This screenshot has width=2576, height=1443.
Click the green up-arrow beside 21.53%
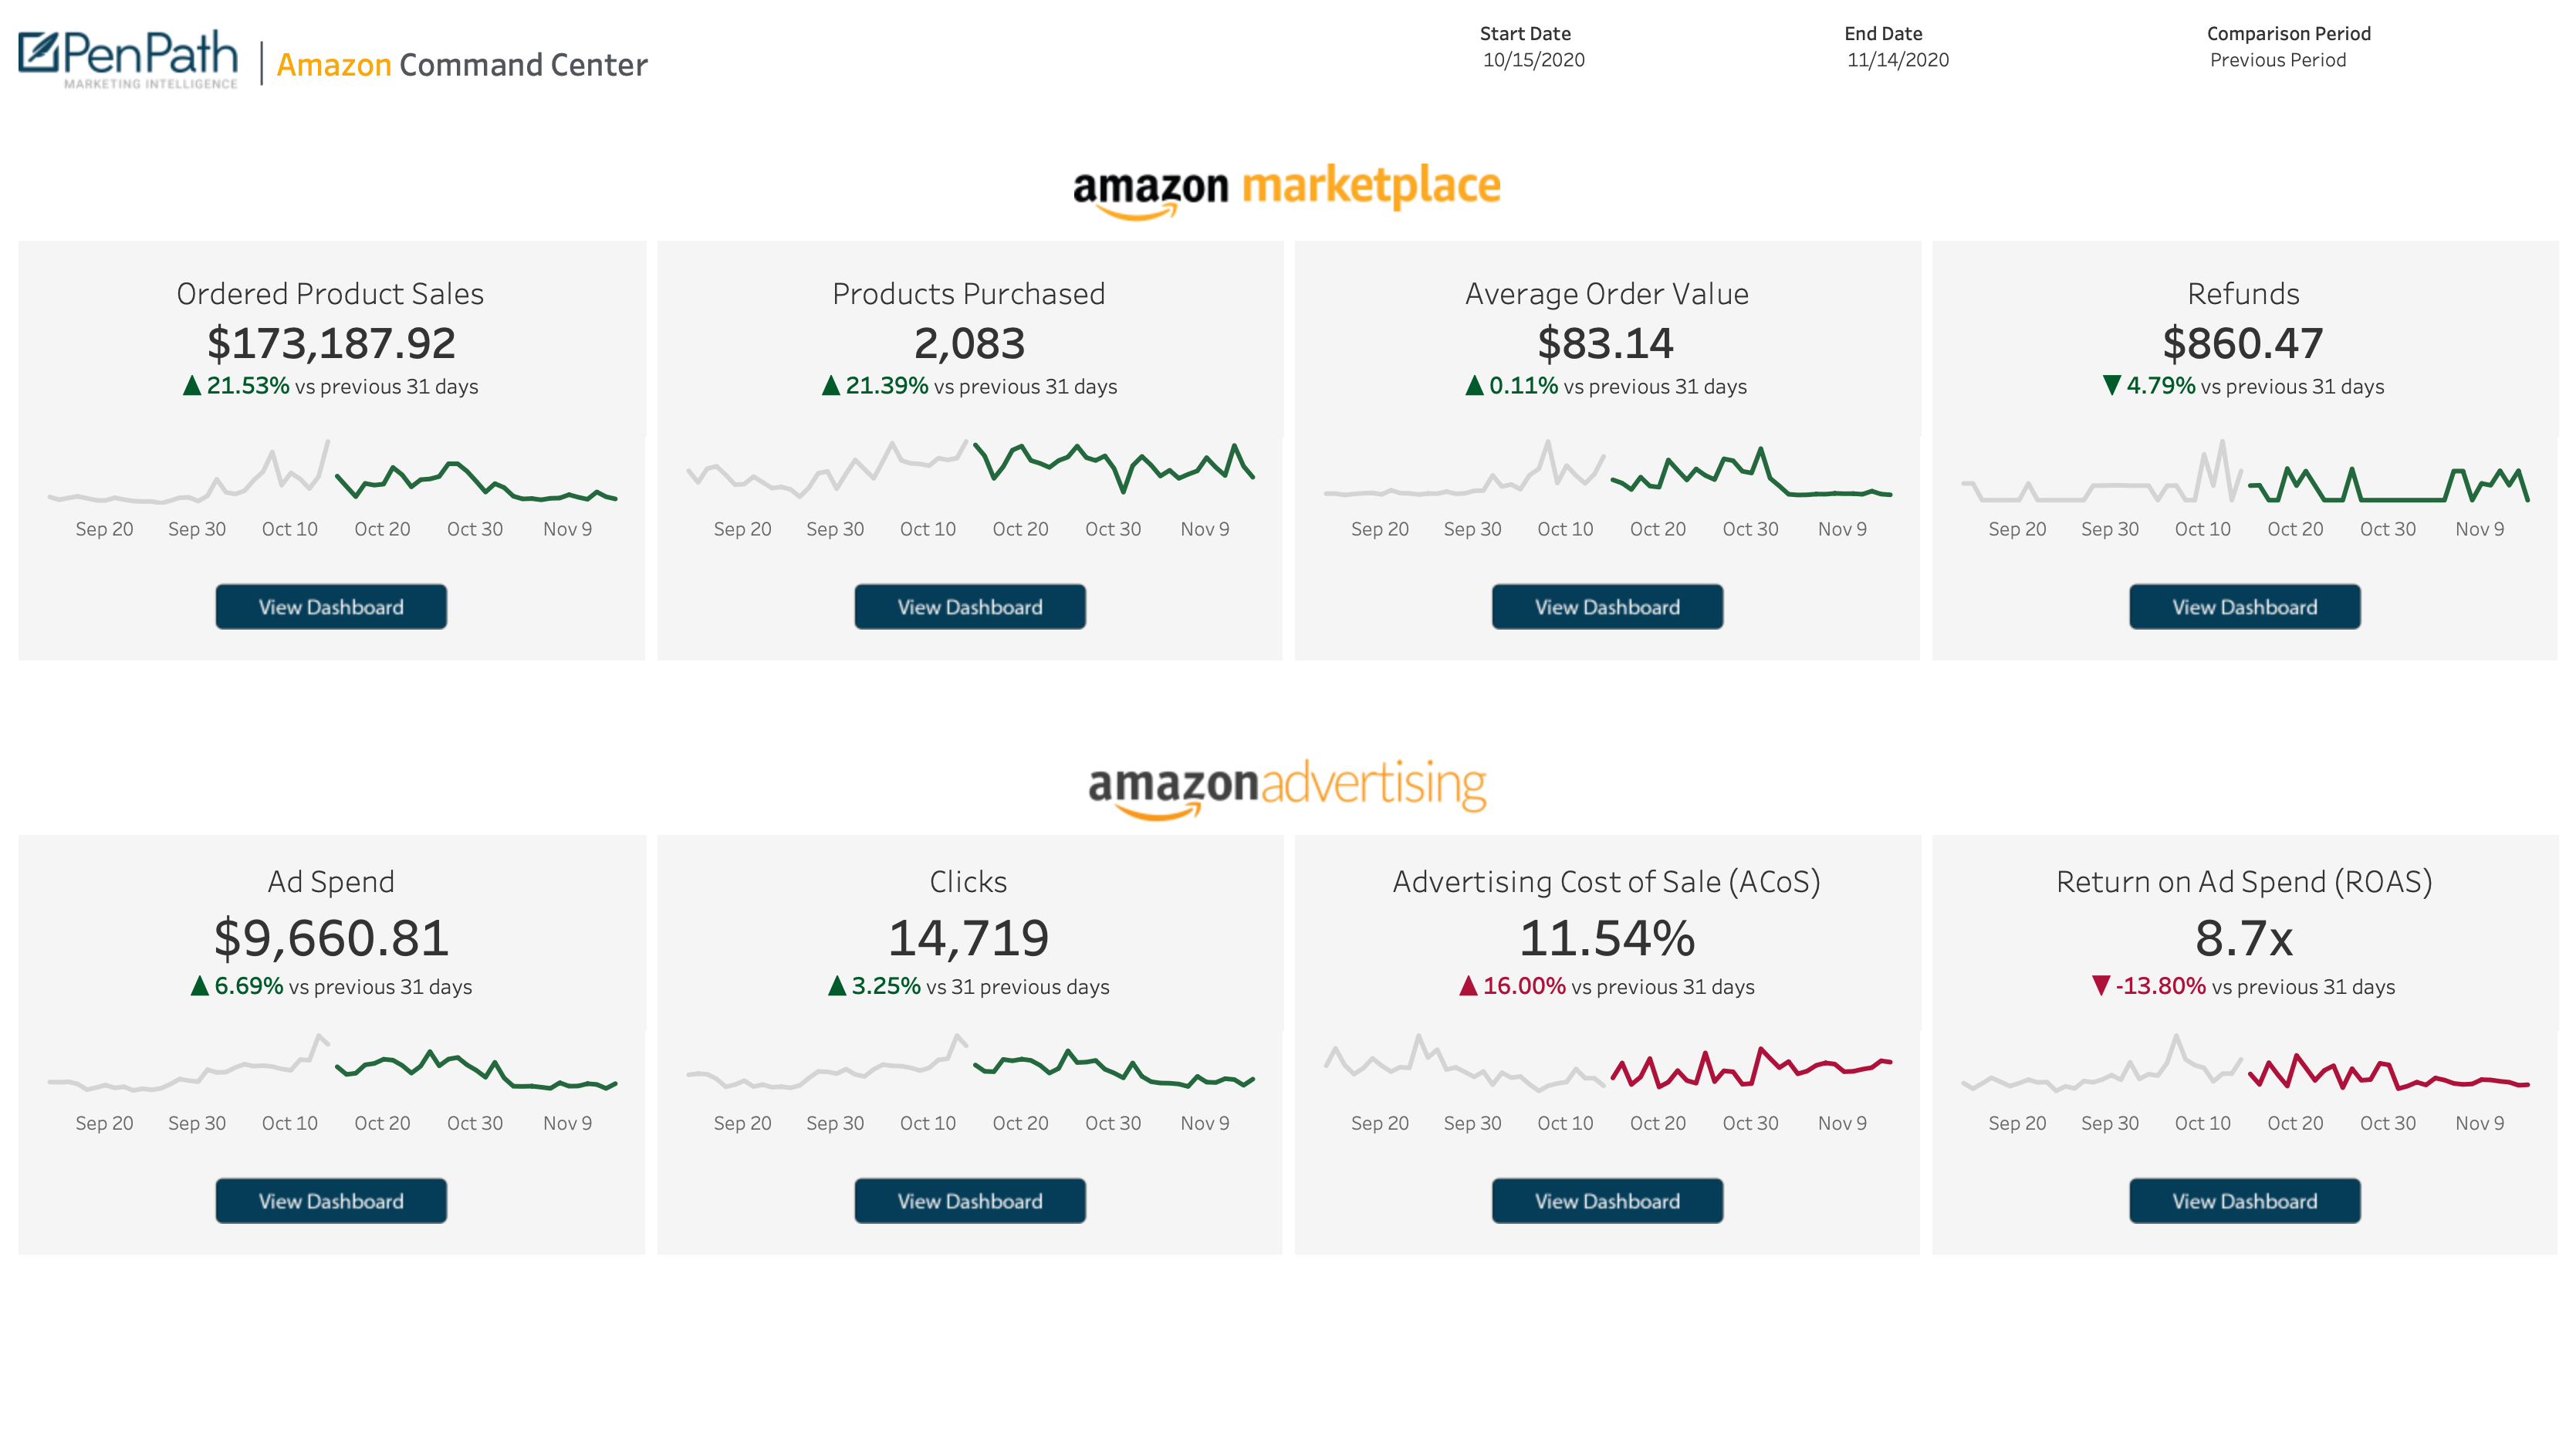[x=192, y=385]
